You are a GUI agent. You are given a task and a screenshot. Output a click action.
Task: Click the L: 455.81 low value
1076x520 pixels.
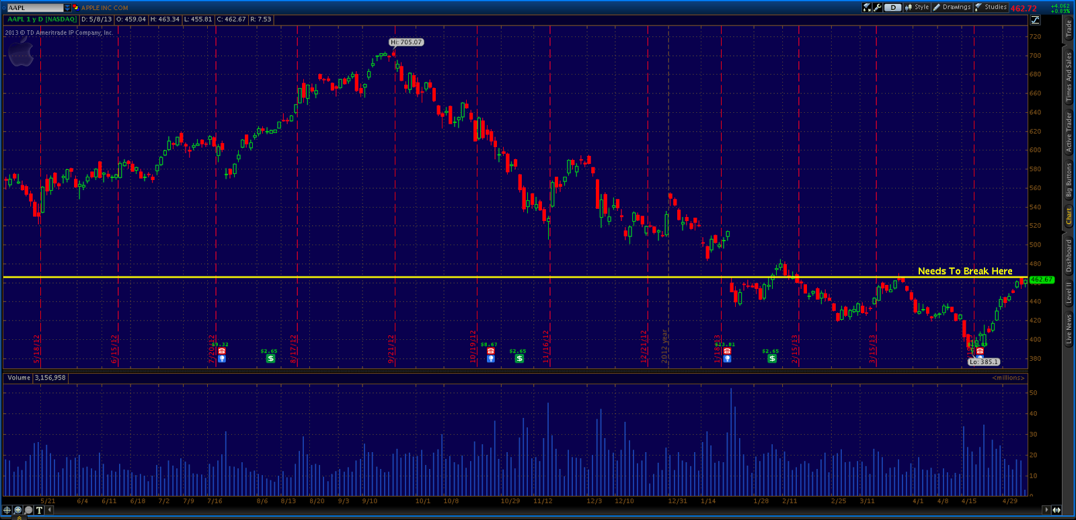tap(198, 19)
